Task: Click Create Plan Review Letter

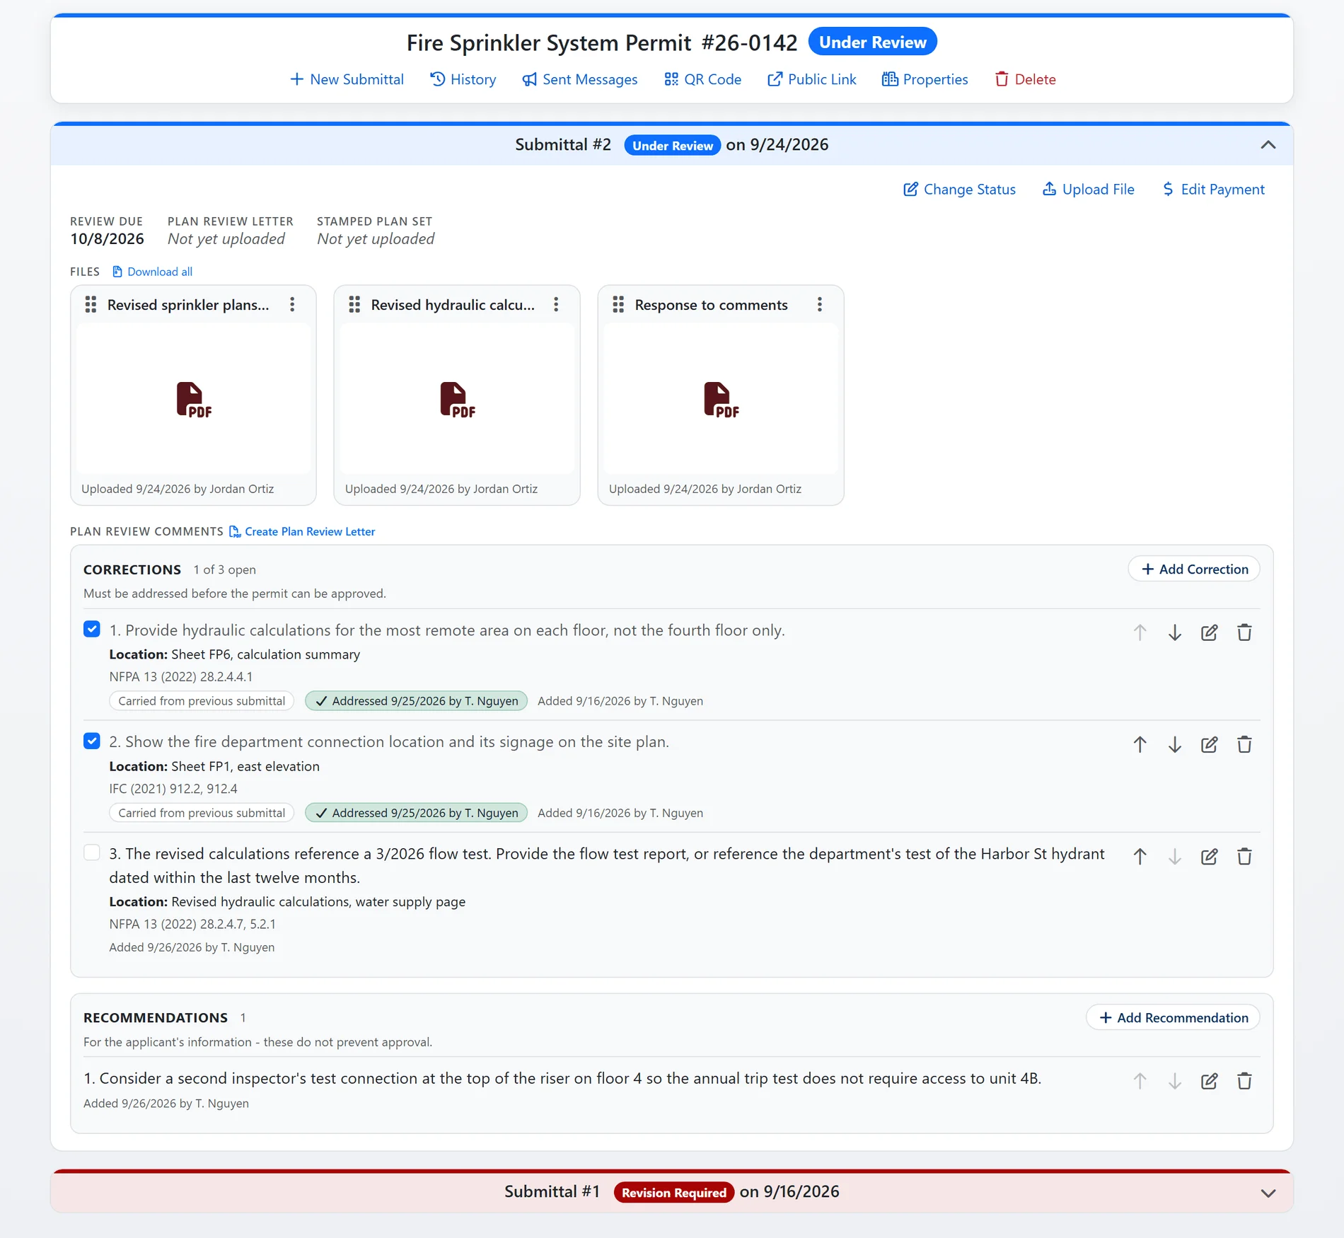Action: pyautogui.click(x=302, y=532)
